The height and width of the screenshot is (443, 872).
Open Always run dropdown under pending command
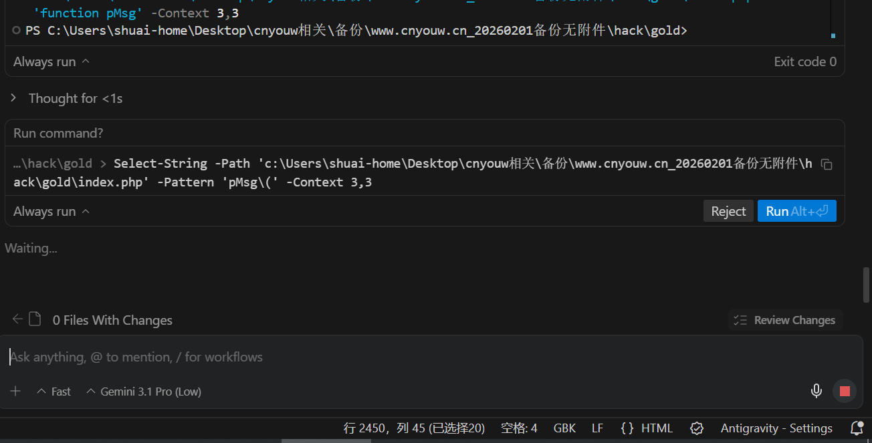point(51,211)
